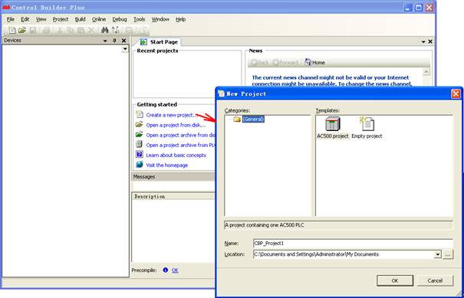
Task: Select the AC500 project template icon
Action: (333, 124)
